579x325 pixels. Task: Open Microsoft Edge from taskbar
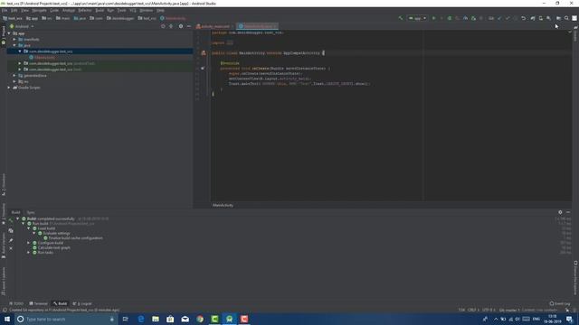[141, 319]
